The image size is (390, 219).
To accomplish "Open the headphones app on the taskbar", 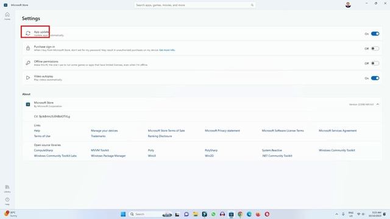I will 222,214.
